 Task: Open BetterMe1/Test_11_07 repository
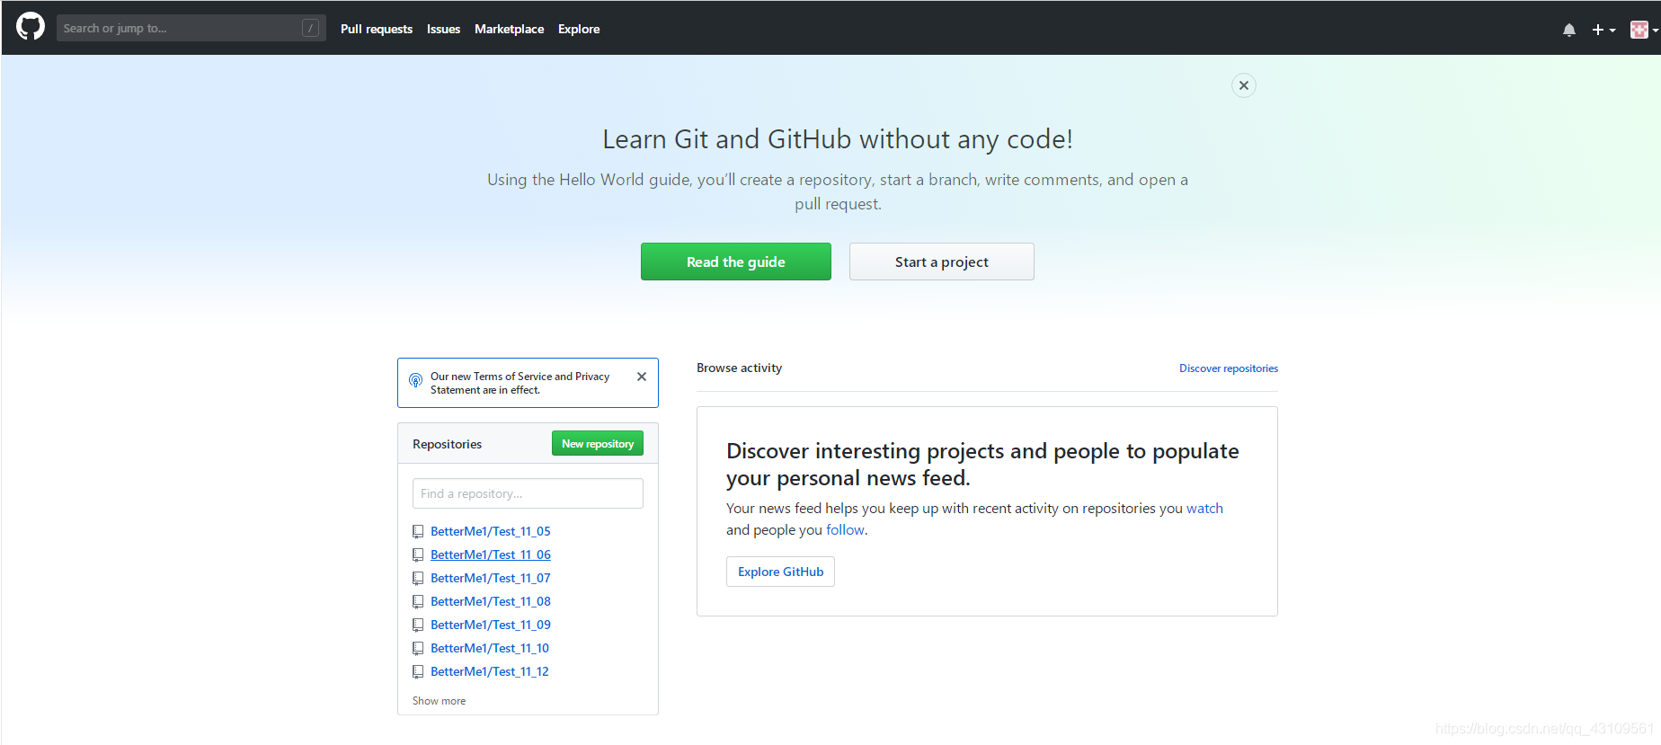coord(491,578)
